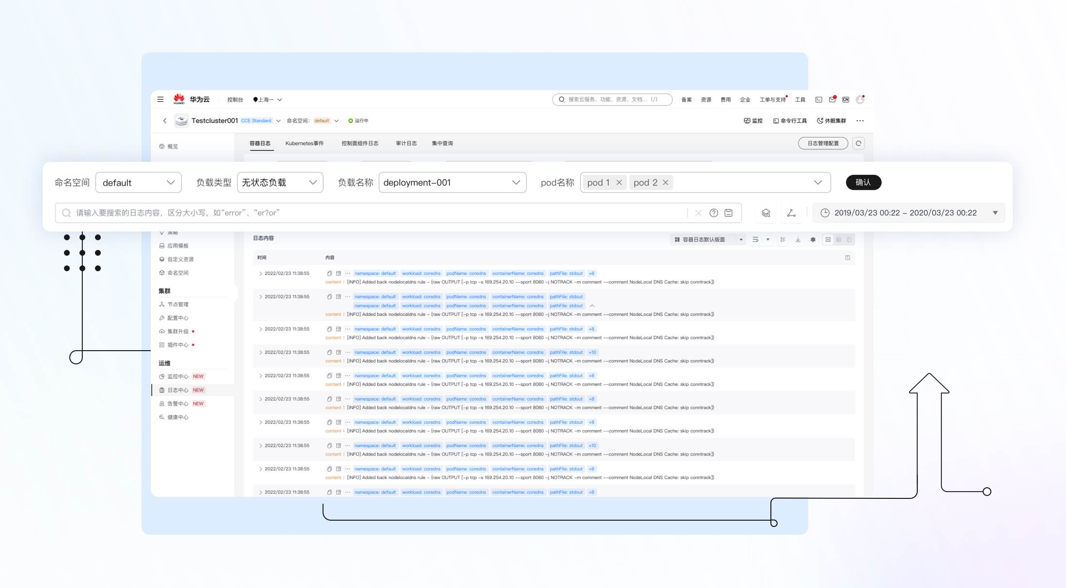
Task: Click the save search icon in search bar
Action: 728,213
